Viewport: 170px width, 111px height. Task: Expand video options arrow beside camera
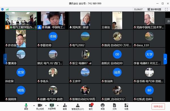(x=46, y=105)
